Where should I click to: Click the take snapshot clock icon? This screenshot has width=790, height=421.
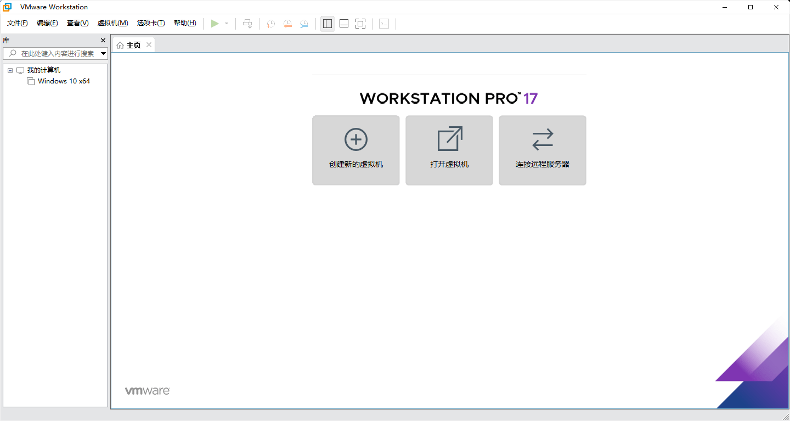(x=270, y=24)
